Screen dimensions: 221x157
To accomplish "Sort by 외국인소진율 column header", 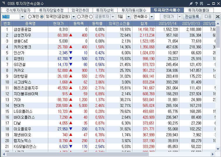I will (119, 23).
